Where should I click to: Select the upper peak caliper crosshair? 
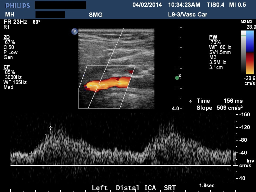[x=50, y=128]
